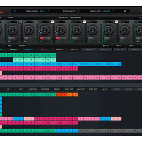Open the AFX tab
The image size is (142, 142).
10,45
